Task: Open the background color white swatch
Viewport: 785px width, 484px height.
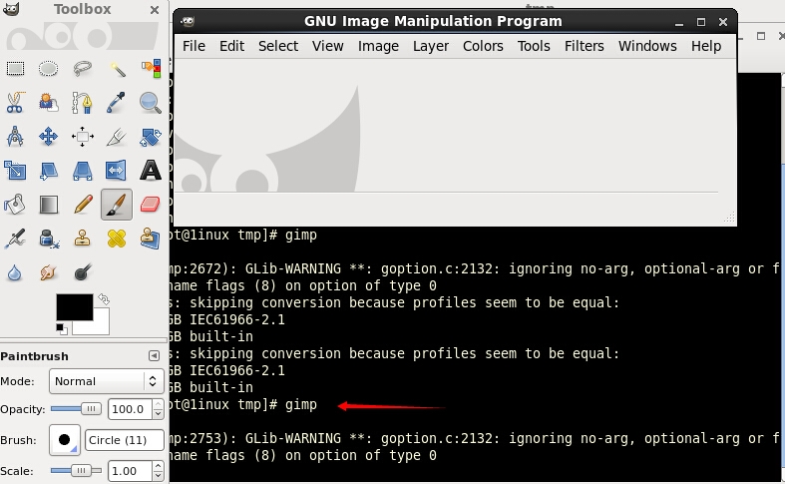Action: 100,326
